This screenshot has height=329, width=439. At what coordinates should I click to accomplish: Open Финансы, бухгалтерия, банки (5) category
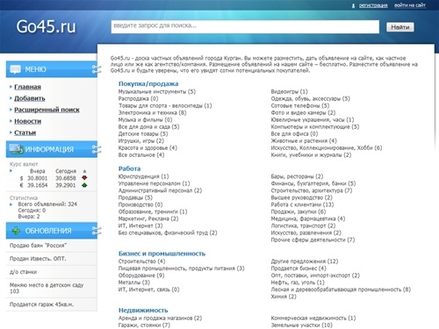pos(313,183)
